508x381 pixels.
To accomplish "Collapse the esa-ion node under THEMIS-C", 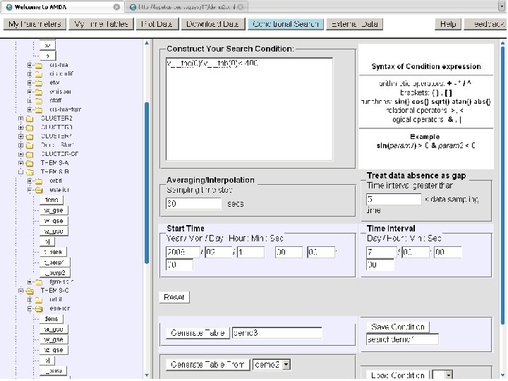I will point(30,309).
